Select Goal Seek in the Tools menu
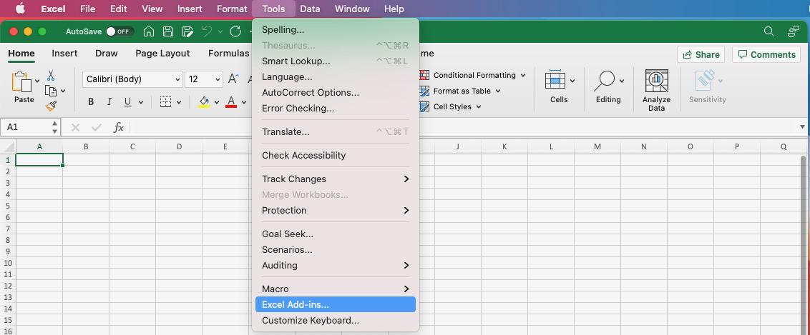Viewport: 810px width, 335px height. pyautogui.click(x=288, y=234)
